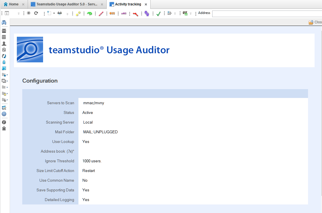Click the picture editor sidebar icon
Image resolution: width=322 pixels, height=213 pixels.
tap(4, 108)
